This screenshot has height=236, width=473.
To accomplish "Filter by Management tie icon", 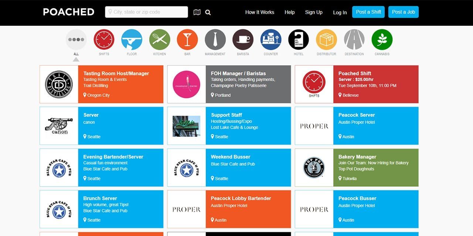I will coord(215,40).
